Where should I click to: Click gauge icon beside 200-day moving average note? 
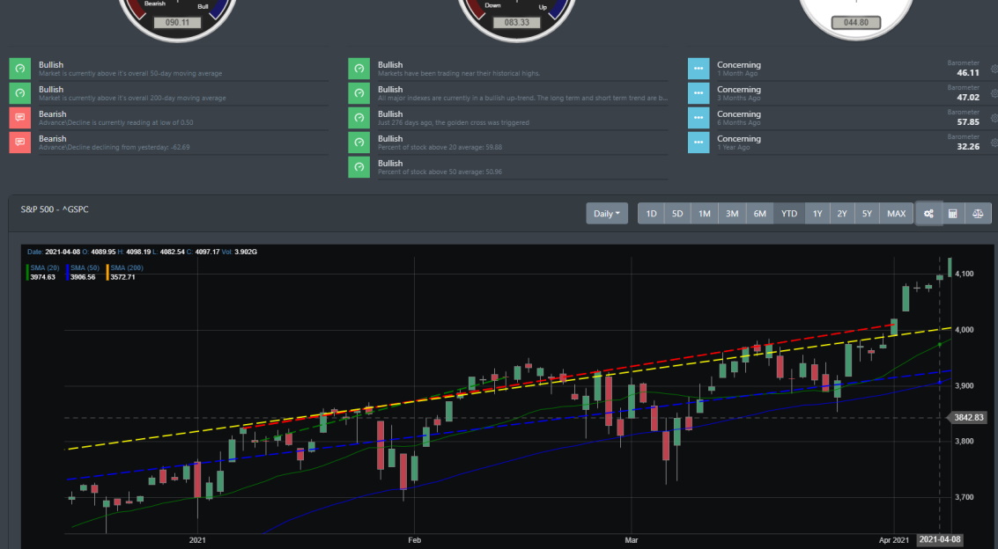click(19, 93)
